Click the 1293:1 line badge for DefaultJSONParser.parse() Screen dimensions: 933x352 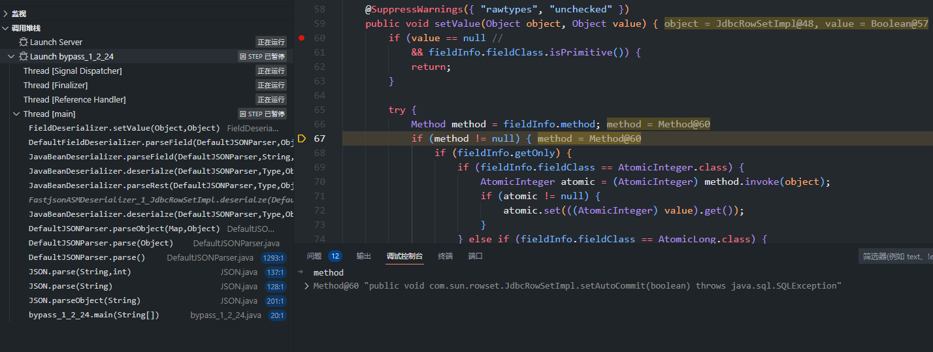click(274, 258)
